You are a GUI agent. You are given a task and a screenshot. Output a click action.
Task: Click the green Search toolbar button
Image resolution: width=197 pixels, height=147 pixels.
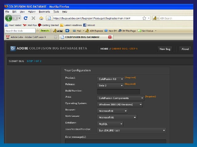point(45,31)
